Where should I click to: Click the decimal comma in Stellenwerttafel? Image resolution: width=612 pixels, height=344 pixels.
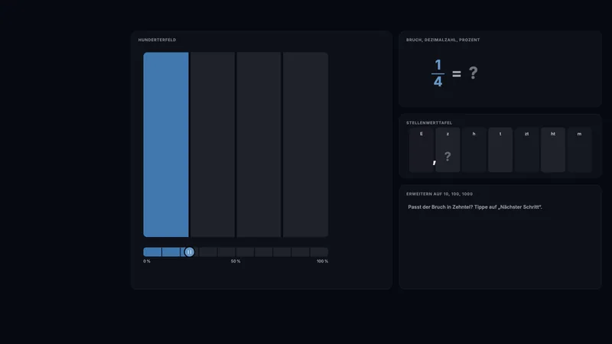point(435,161)
